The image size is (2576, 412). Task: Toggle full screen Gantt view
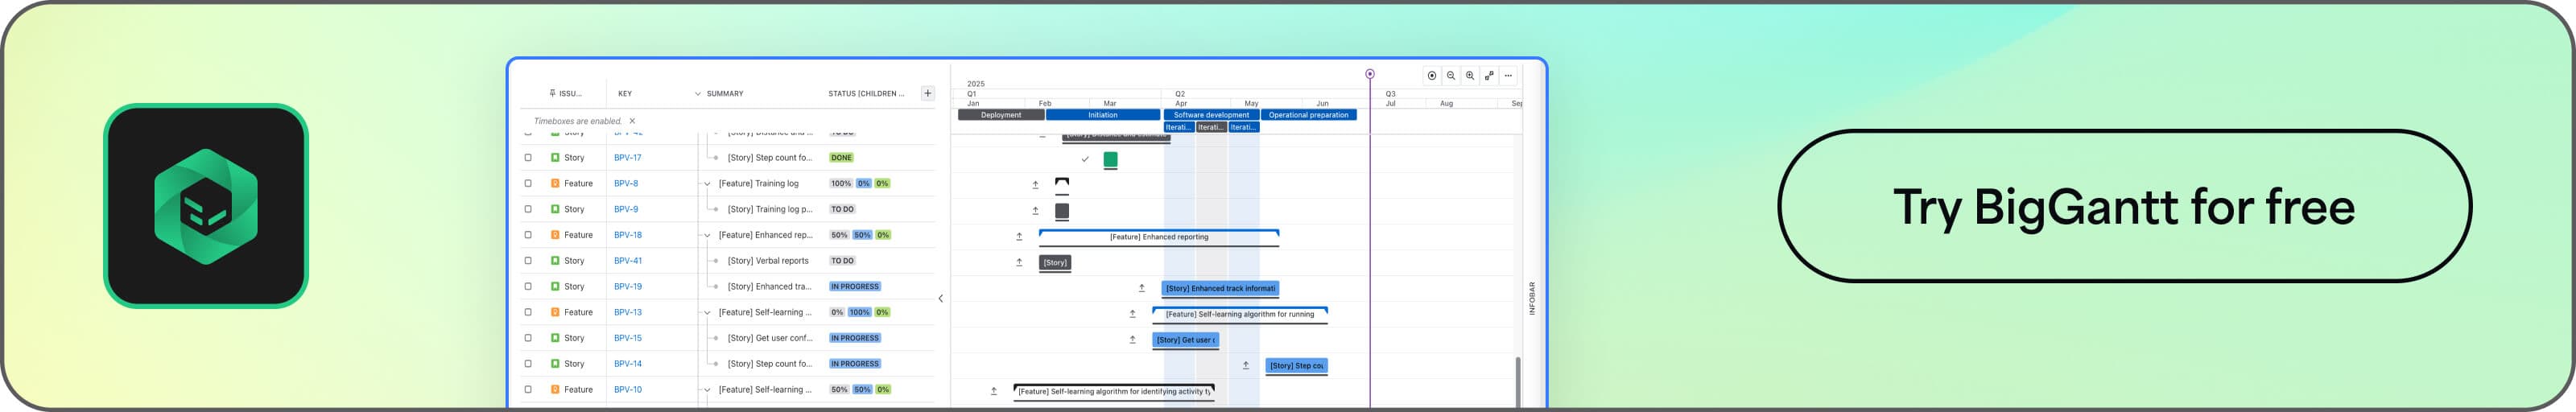(1489, 76)
